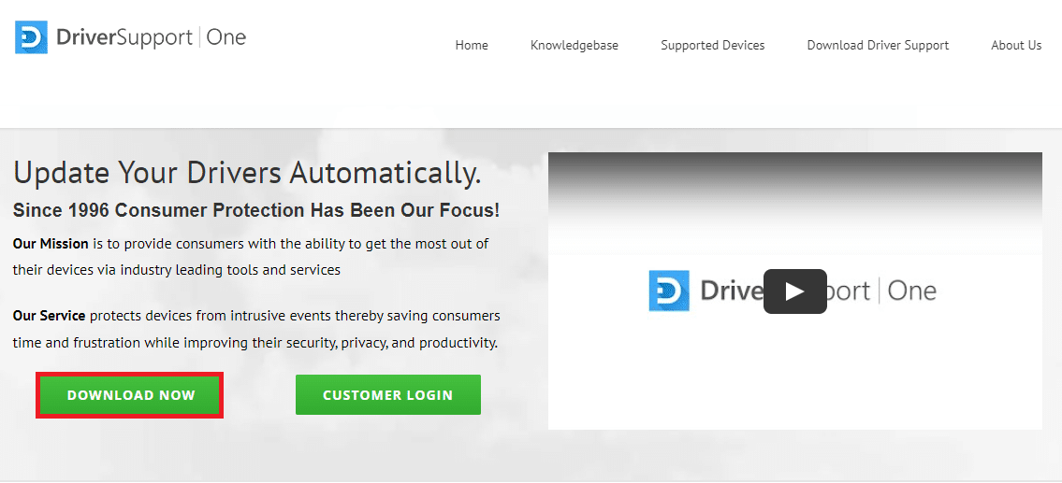
Task: Open the Supported Devices nav link
Action: (x=712, y=45)
